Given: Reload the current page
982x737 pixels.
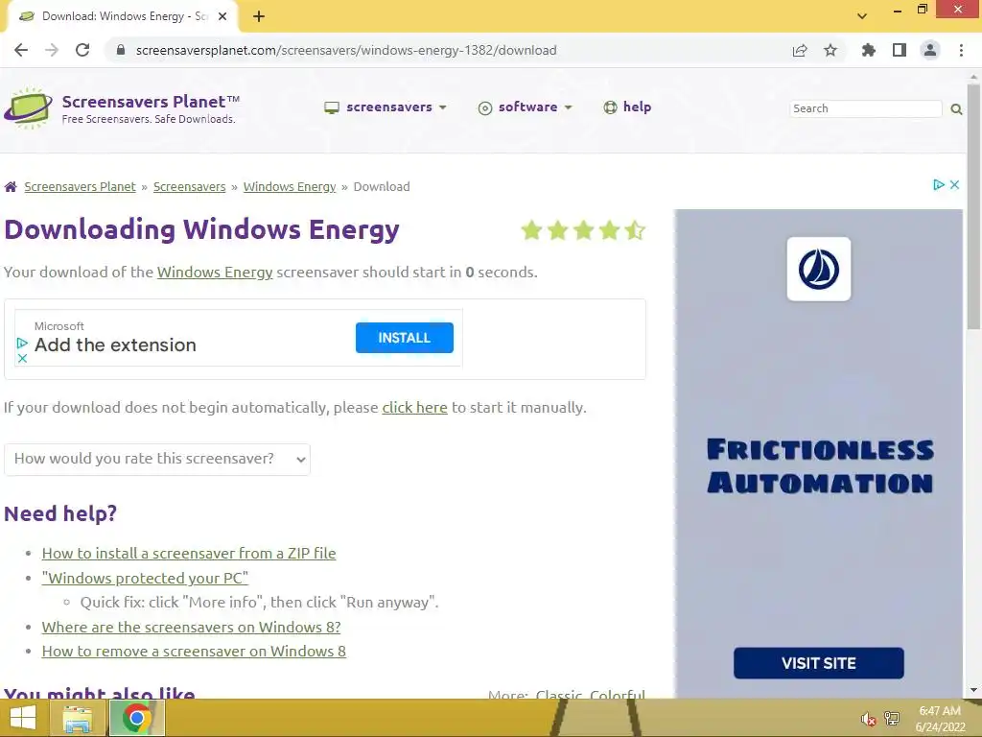Looking at the screenshot, I should [82, 50].
